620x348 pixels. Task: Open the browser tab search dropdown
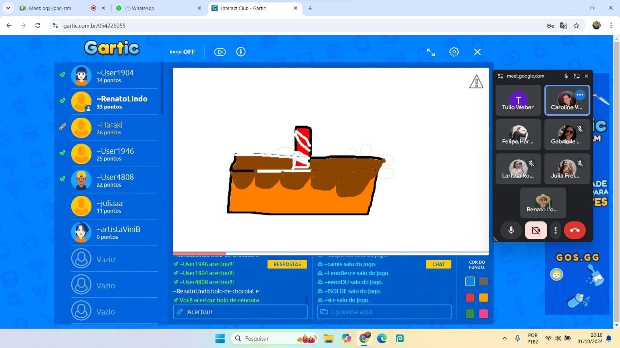(x=8, y=8)
